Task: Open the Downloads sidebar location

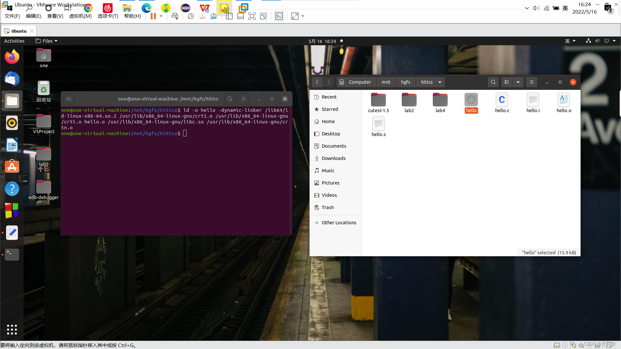Action: 333,158
